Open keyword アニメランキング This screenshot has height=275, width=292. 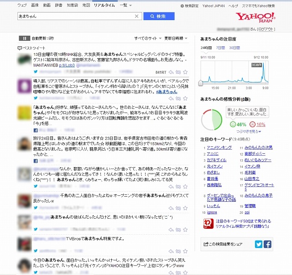tap(219, 148)
